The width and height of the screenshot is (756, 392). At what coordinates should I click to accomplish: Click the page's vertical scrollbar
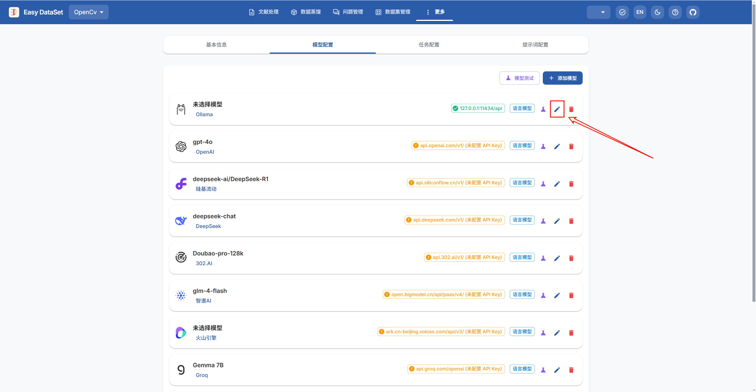(x=754, y=147)
